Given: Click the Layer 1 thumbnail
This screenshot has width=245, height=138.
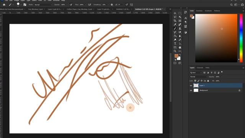Looking at the screenshot, I should click(x=196, y=85).
